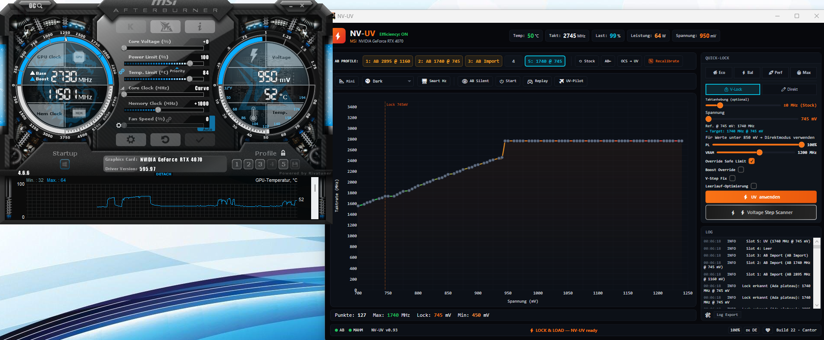Screen dimensions: 824x340
Task: Select Max quick-lock preset
Action: pyautogui.click(x=804, y=73)
